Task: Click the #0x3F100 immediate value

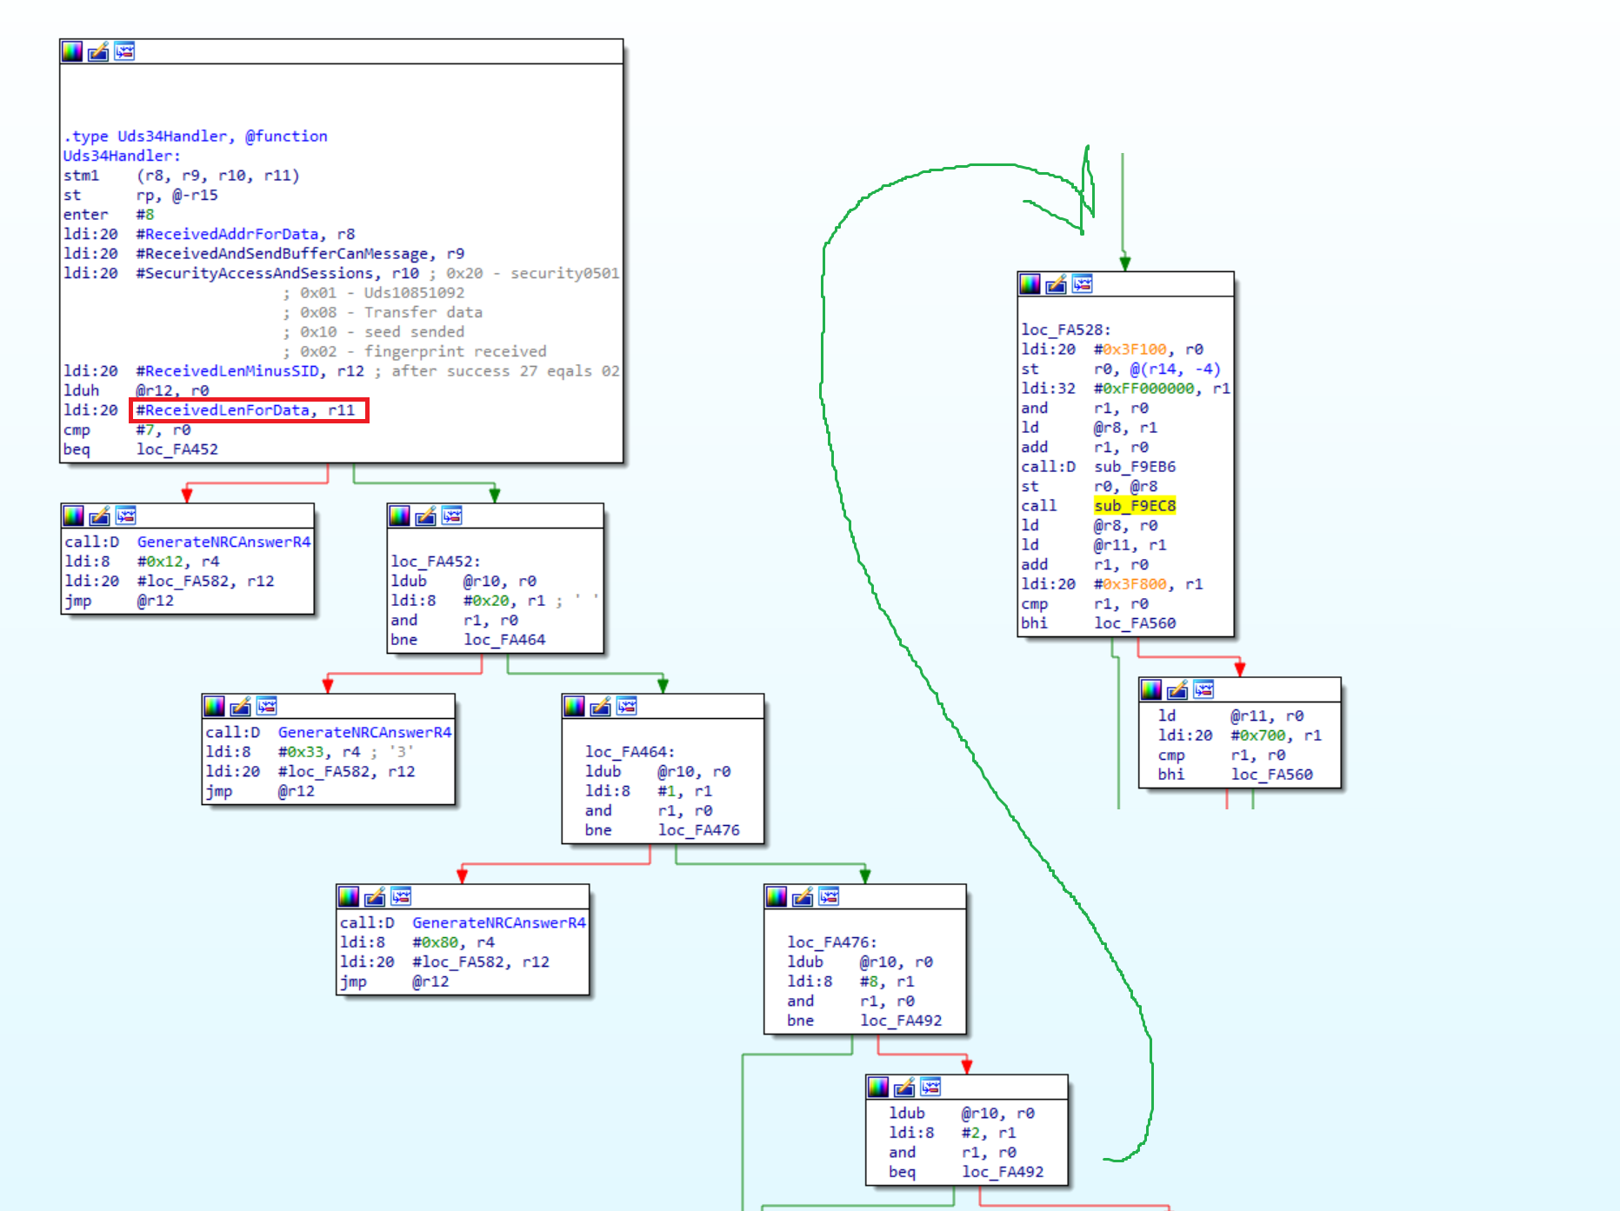Action: (1130, 349)
